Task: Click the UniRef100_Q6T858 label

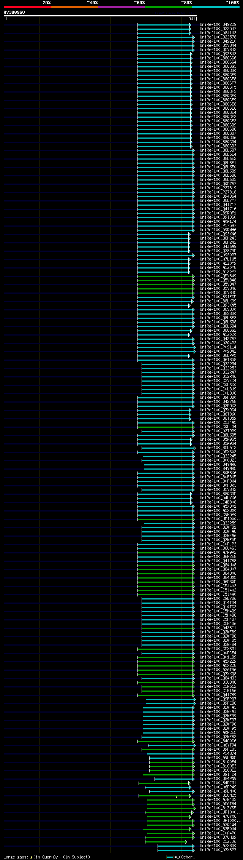Action: coord(218,360)
